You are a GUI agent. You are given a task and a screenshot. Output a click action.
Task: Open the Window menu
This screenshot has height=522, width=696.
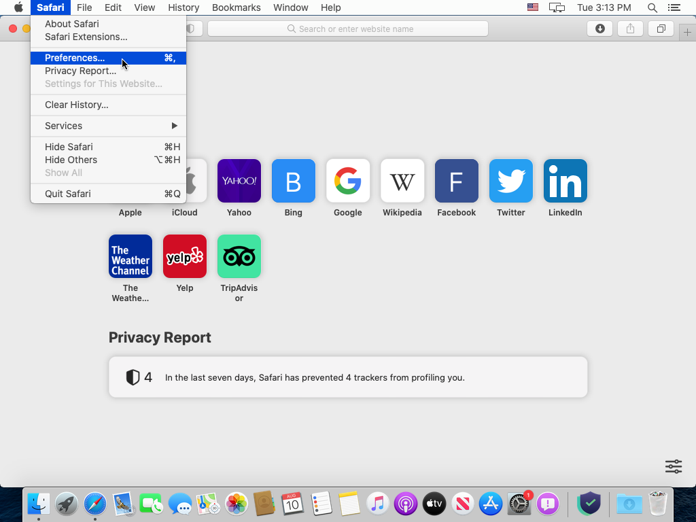click(x=290, y=7)
